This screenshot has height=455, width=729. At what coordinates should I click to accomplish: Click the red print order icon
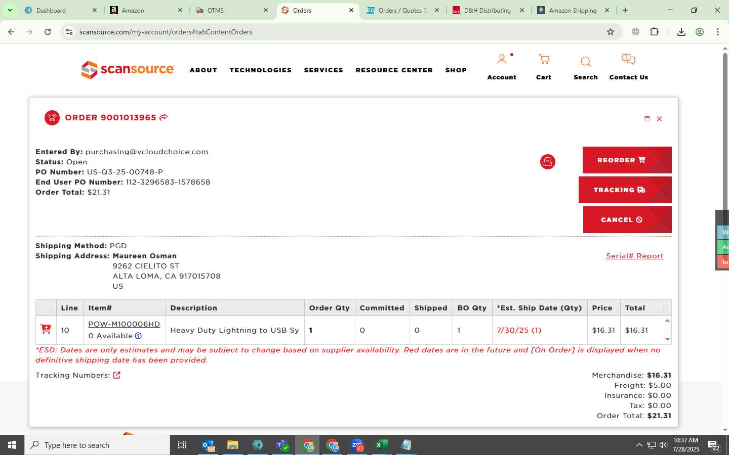547,162
